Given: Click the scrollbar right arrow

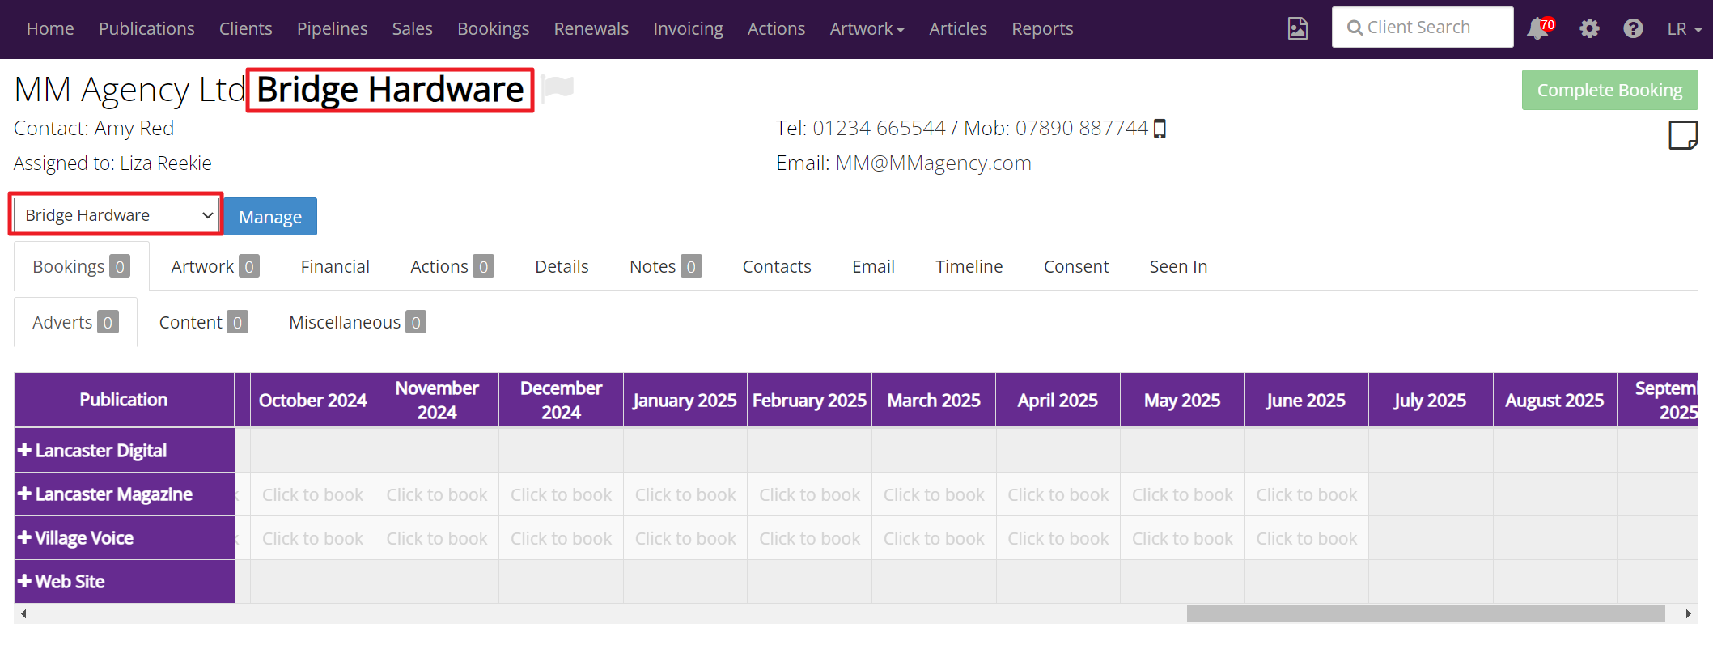Looking at the screenshot, I should pos(1688,613).
